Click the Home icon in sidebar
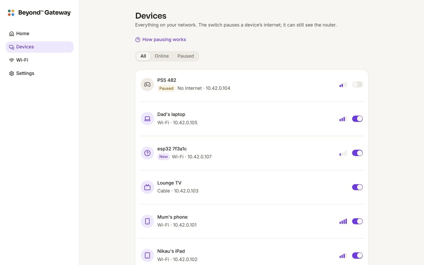The height and width of the screenshot is (265, 424). pos(12,34)
